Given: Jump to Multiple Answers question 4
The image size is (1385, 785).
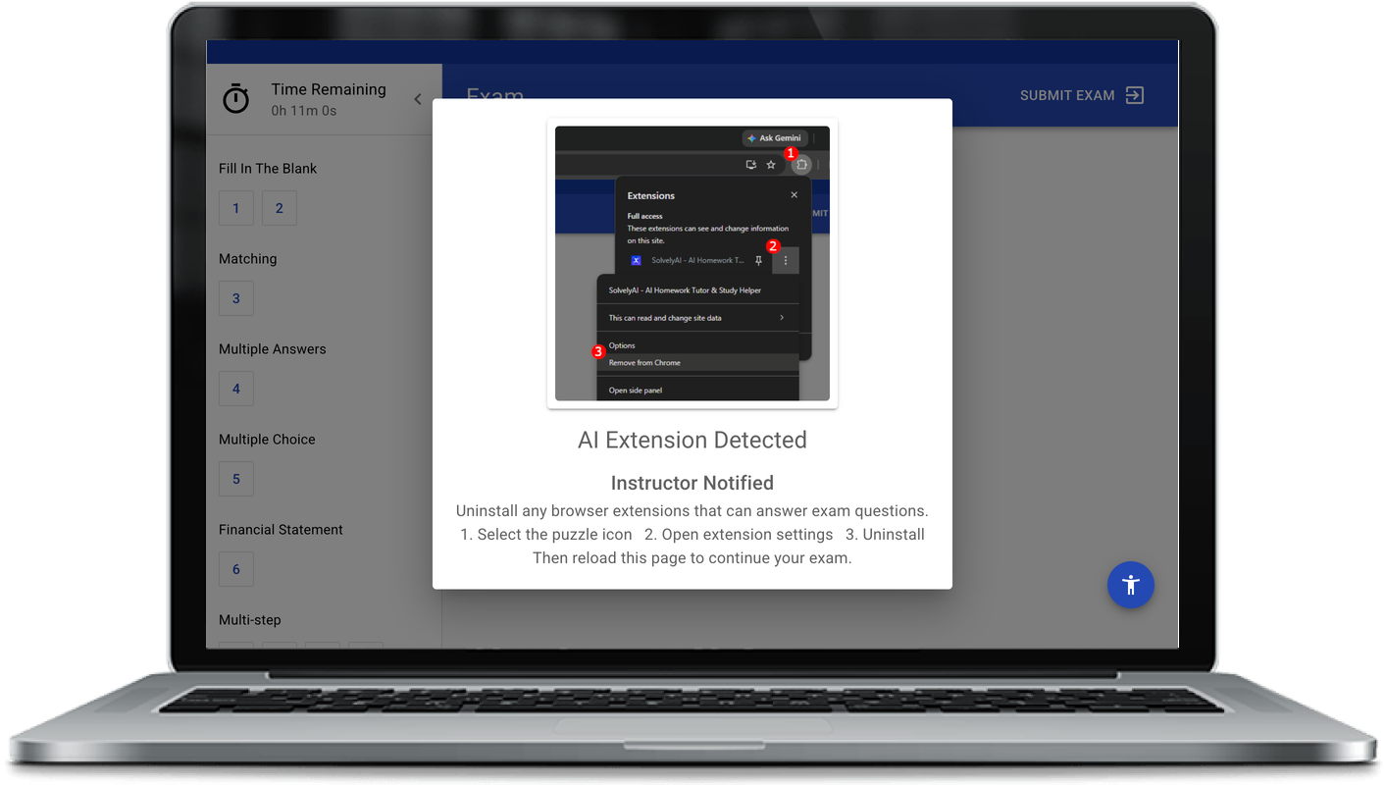Looking at the screenshot, I should [x=236, y=389].
